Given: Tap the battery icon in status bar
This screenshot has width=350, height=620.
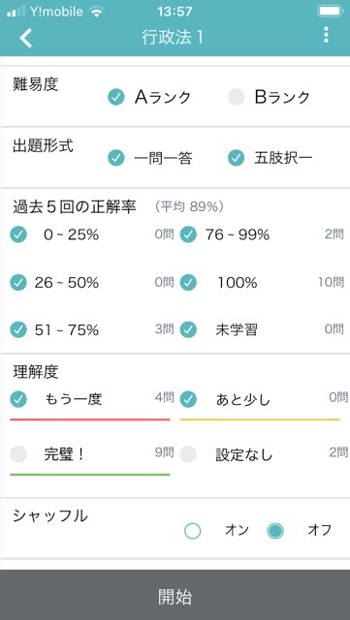Looking at the screenshot, I should click(331, 12).
